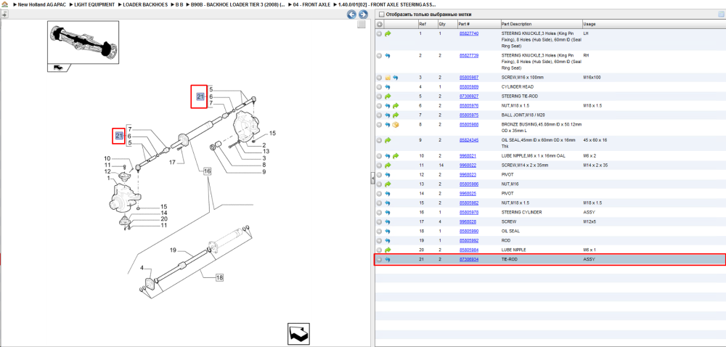This screenshot has width=726, height=347.
Task: Click blue arrow icon on ref 3 row
Action: (396, 77)
